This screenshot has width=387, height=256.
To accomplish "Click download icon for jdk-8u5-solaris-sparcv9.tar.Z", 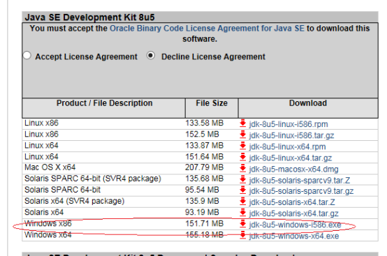I will pos(243,180).
